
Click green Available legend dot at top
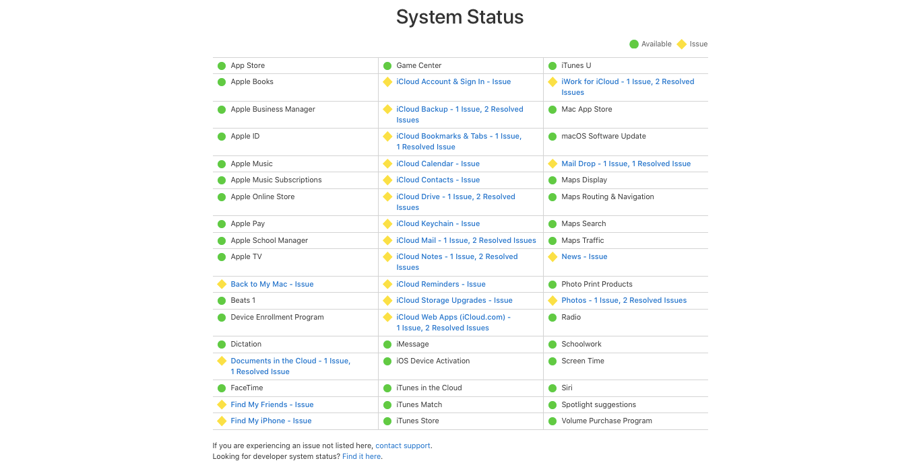coord(634,44)
